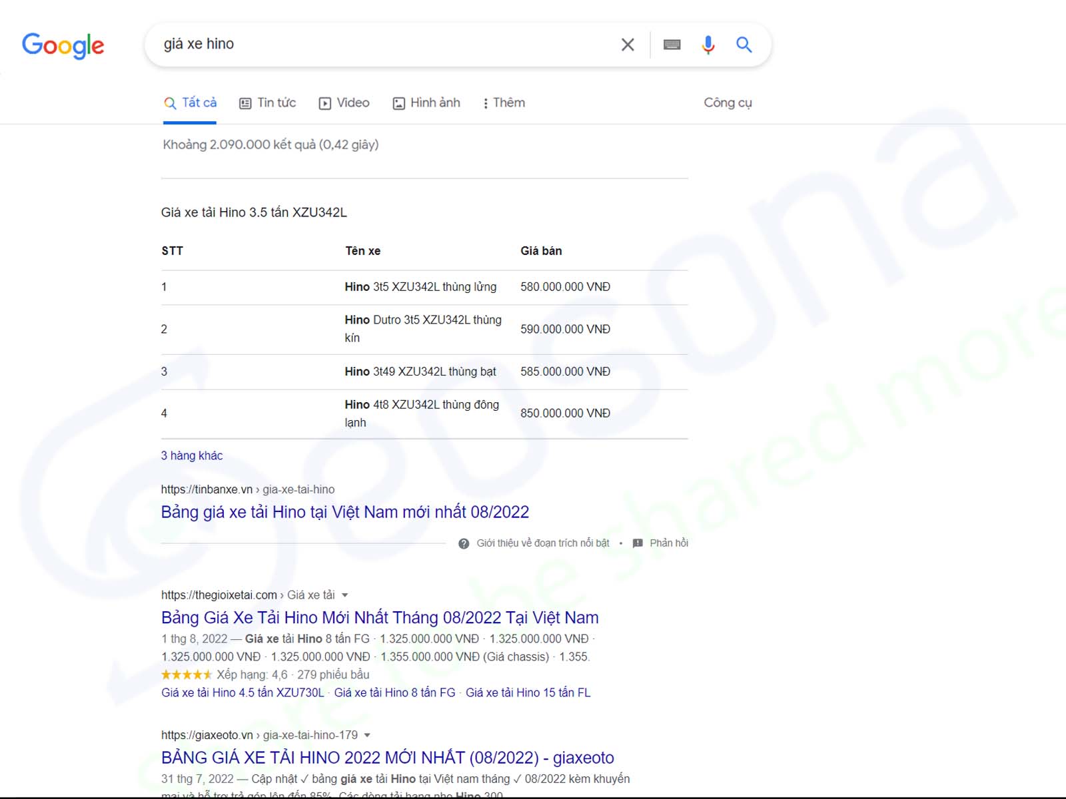Switch to the Tin tức tab
1066x799 pixels.
tap(267, 103)
